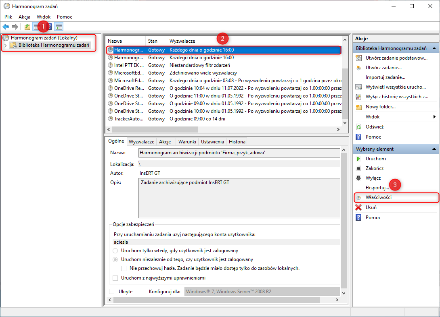Toggle the Show/Hide Action Pane toolbar icon
440x317 pixels.
click(59, 27)
